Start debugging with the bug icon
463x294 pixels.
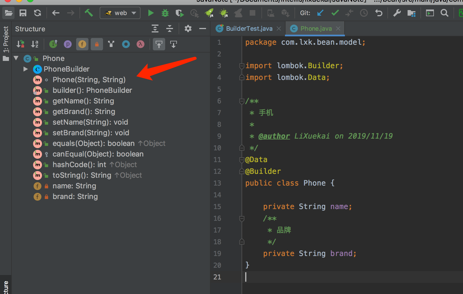click(165, 13)
